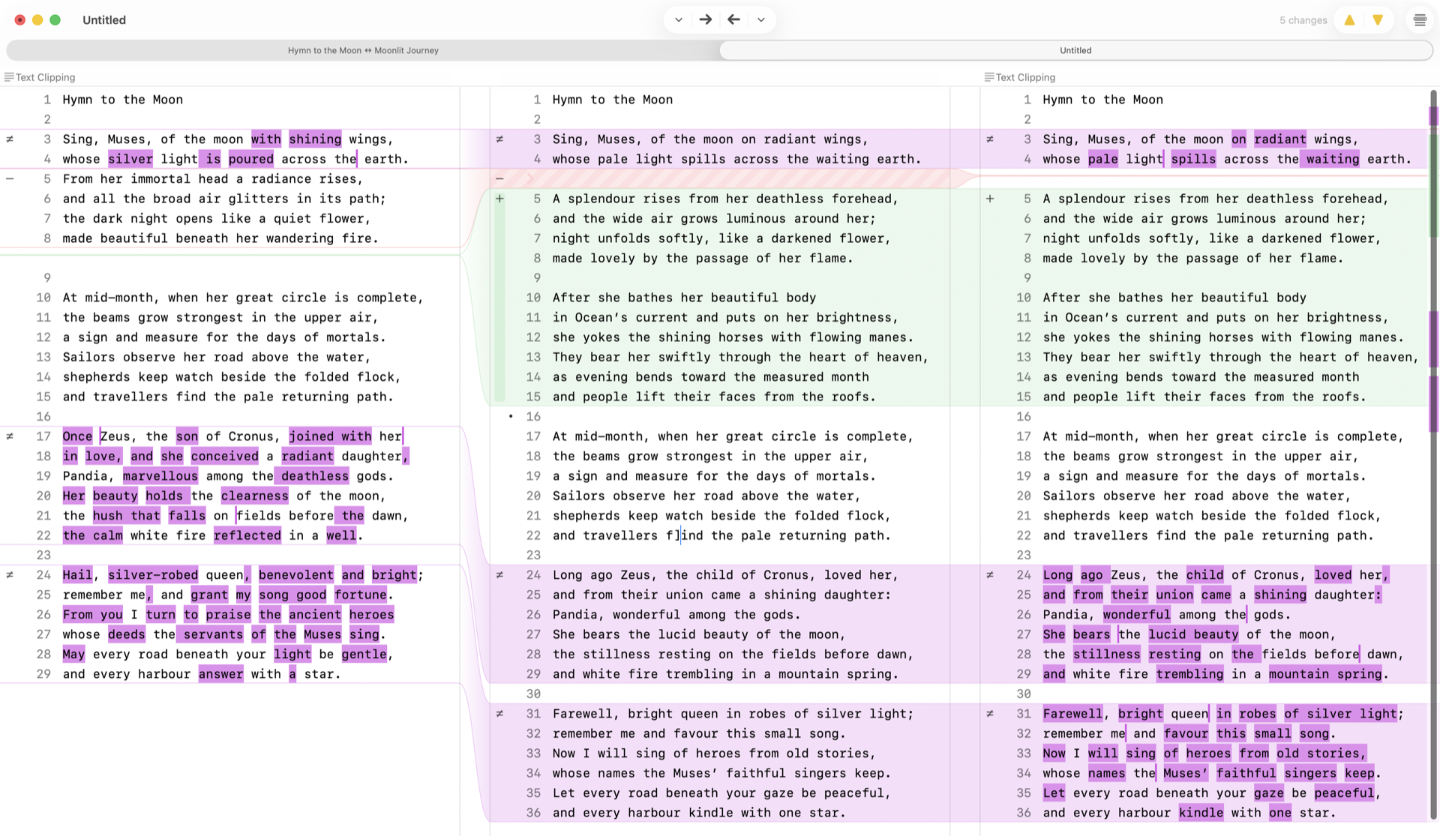Image resolution: width=1440 pixels, height=836 pixels.
Task: Select the ≠ change marker at middle pane line 3
Action: click(x=499, y=139)
